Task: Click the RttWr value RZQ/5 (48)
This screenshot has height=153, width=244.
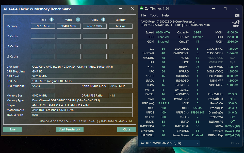Action: point(233,126)
